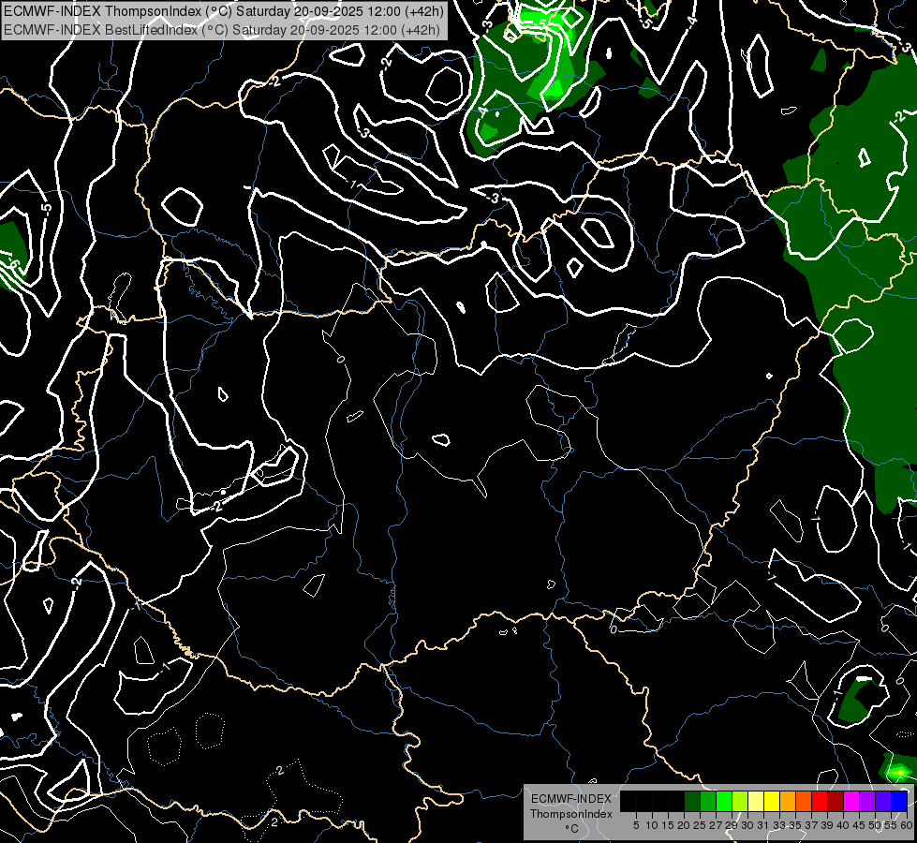Click the ThompsonIndex title line at top
Screen dimensions: 917x843
223,11
